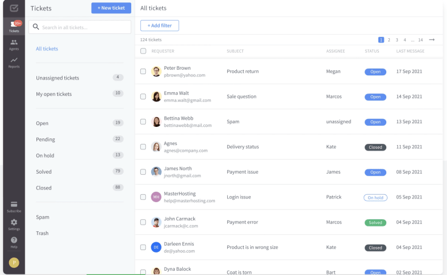447x275 pixels.
Task: Click On hold status badge for MasterHosting
Action: pyautogui.click(x=375, y=197)
